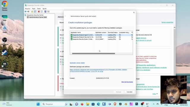Open the distribution package web address link

click(x=98, y=71)
